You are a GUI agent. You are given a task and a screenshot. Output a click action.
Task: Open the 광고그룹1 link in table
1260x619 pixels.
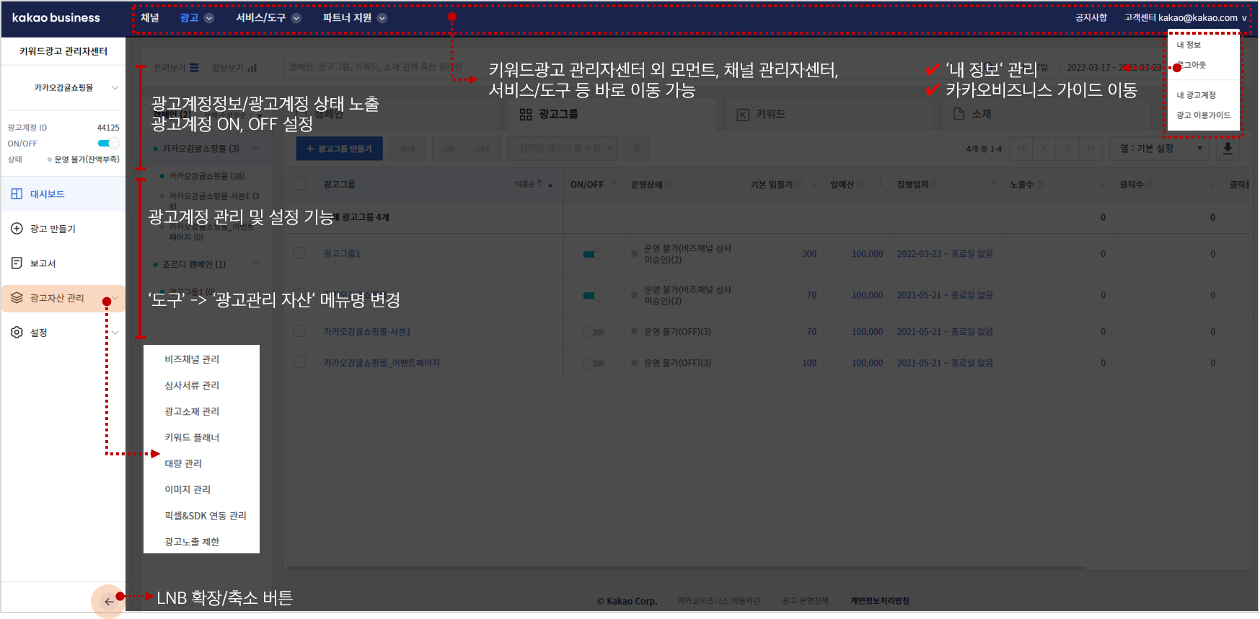click(x=342, y=254)
